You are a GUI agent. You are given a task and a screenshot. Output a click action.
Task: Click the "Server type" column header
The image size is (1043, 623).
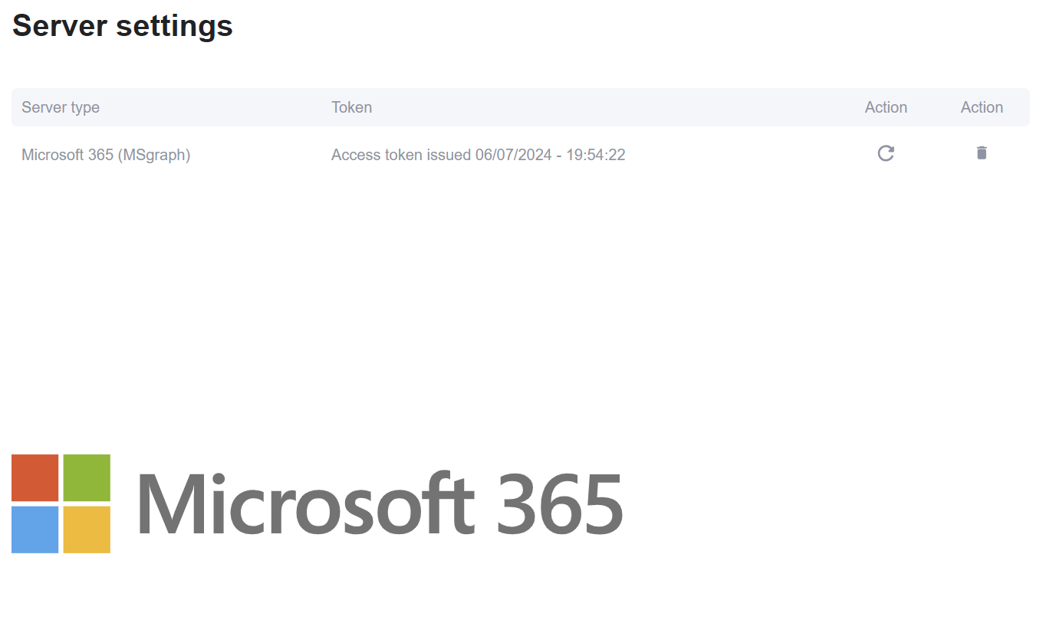pos(61,107)
